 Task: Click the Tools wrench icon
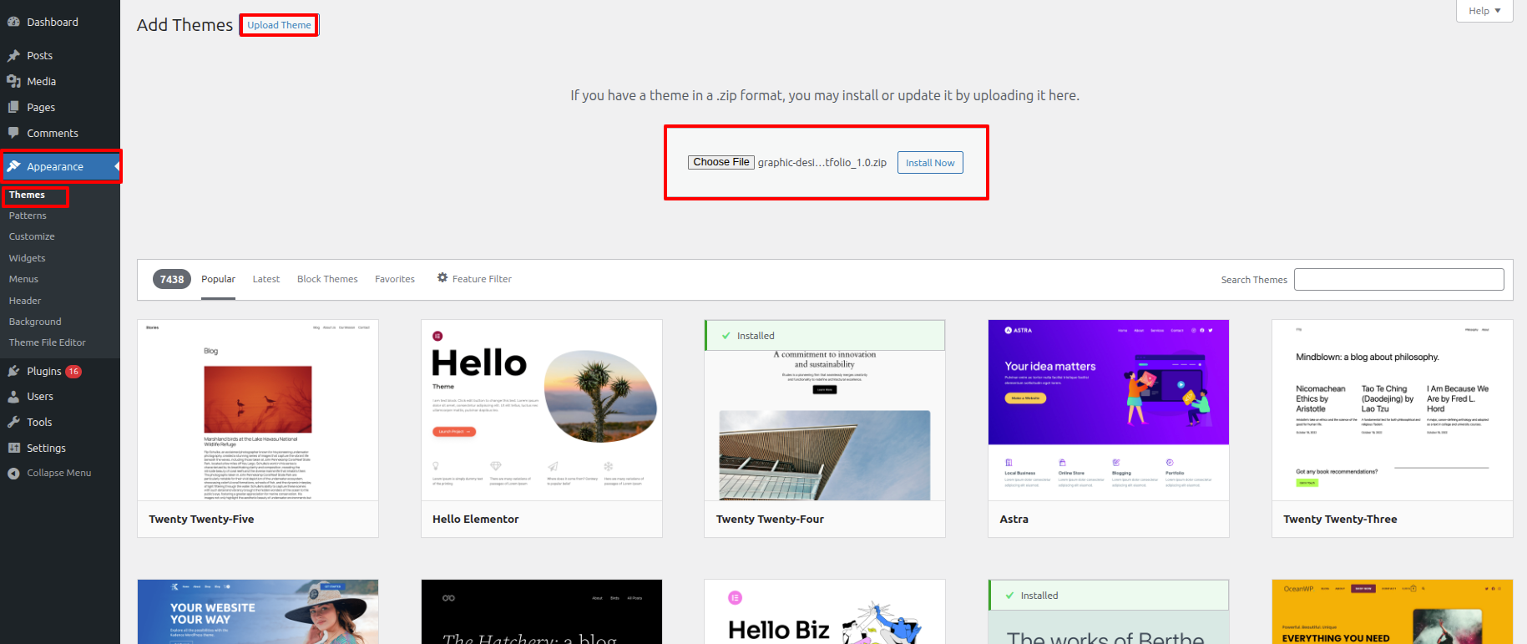(13, 423)
